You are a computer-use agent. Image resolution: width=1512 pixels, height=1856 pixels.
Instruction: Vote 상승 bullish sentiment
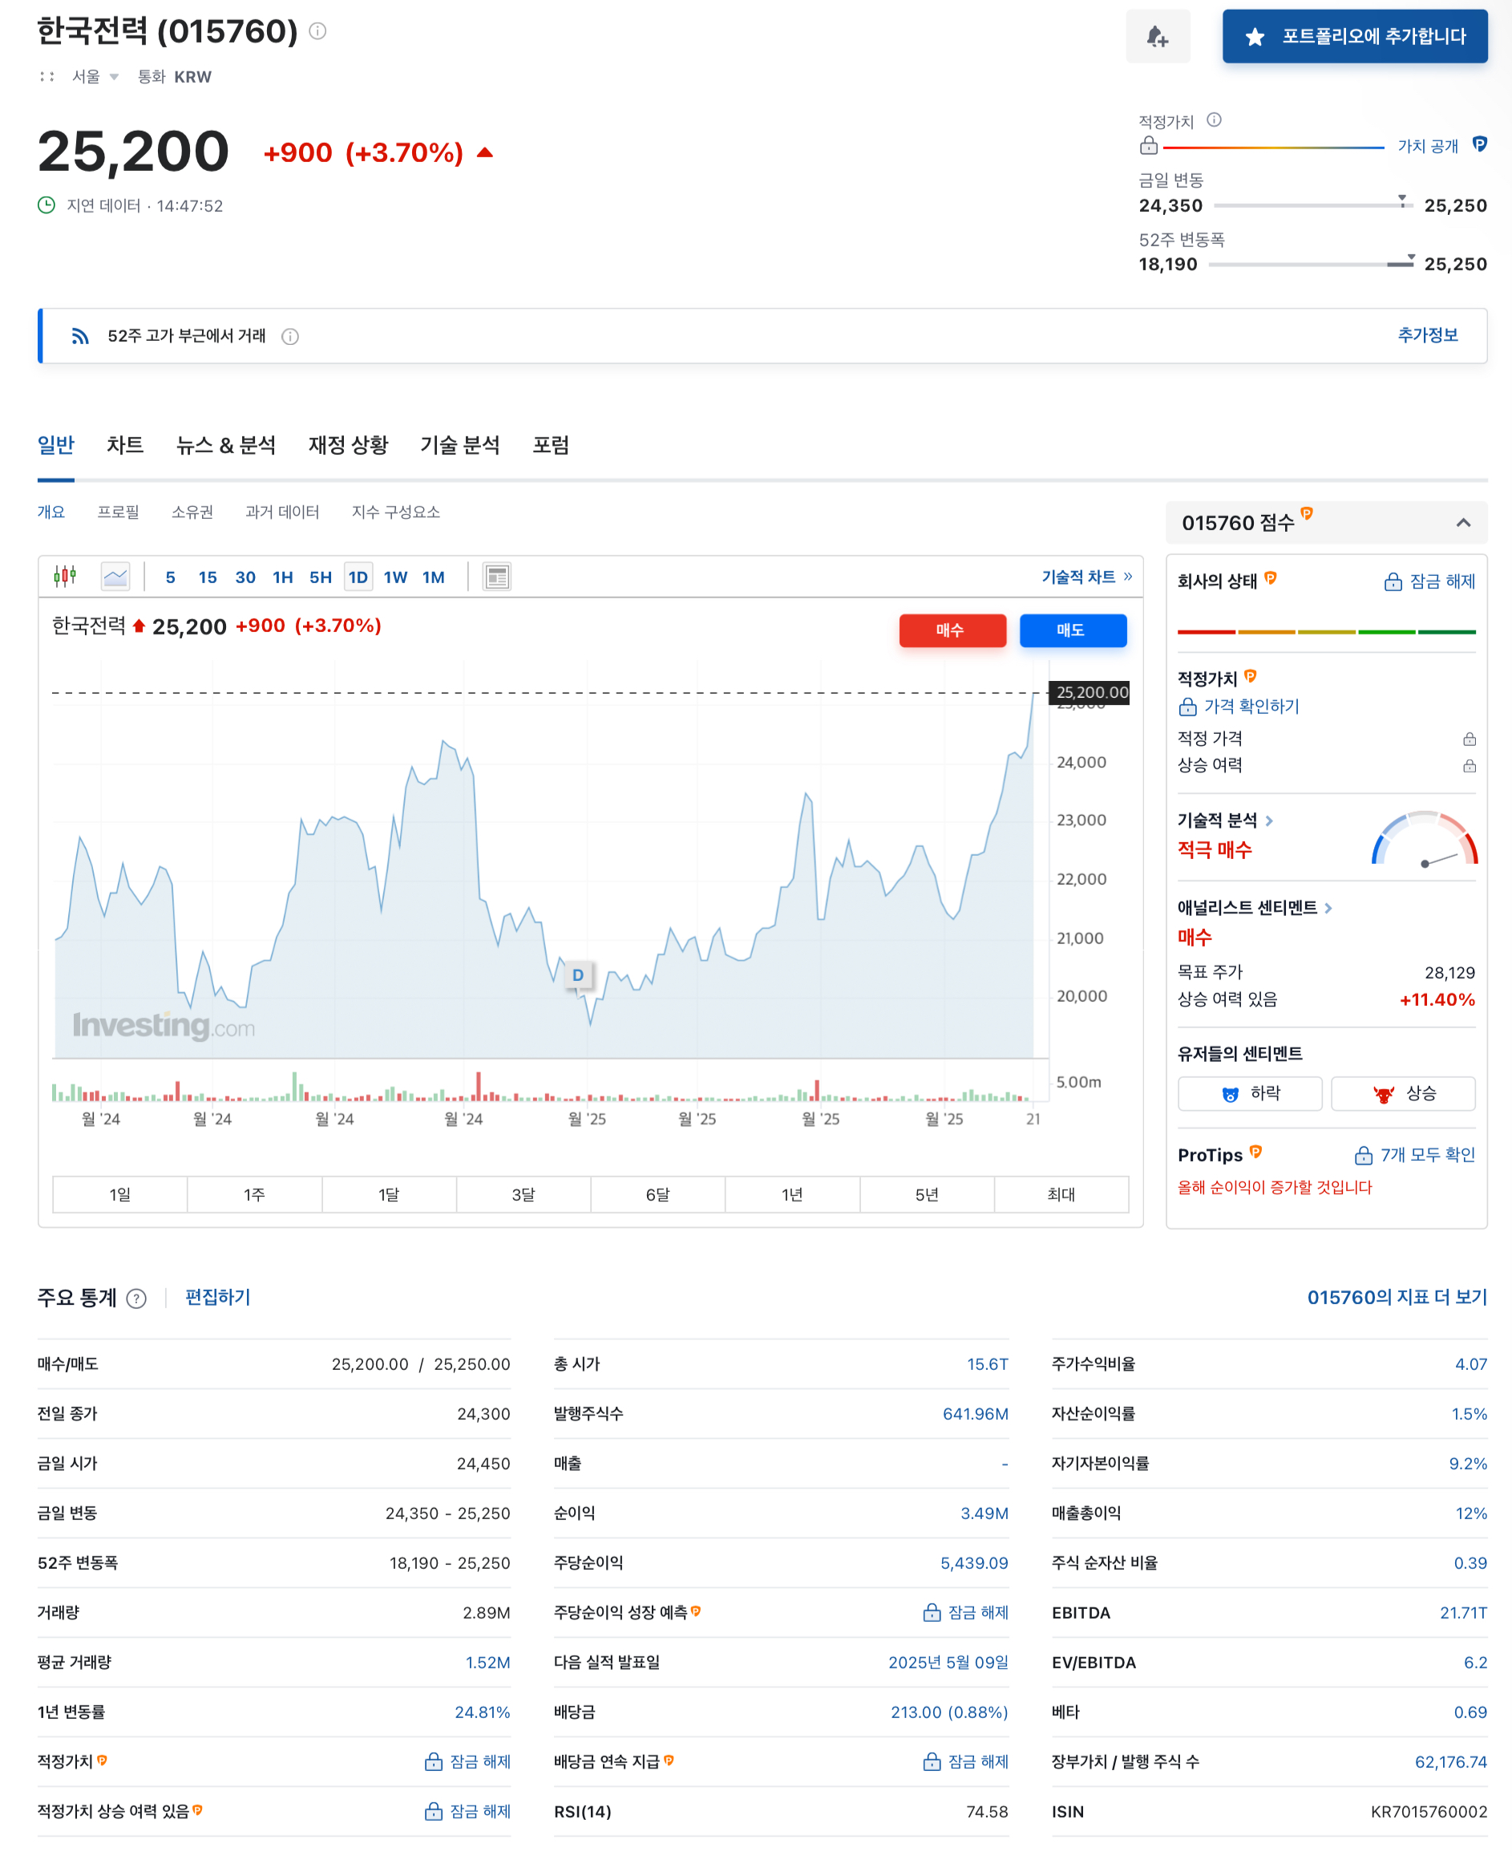pyautogui.click(x=1402, y=1093)
